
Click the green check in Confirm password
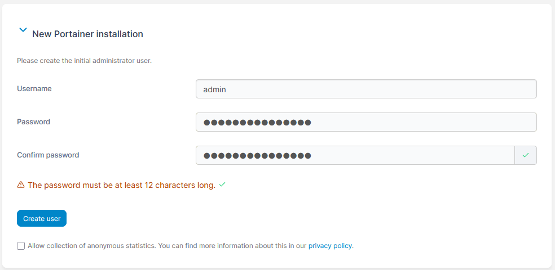click(526, 155)
